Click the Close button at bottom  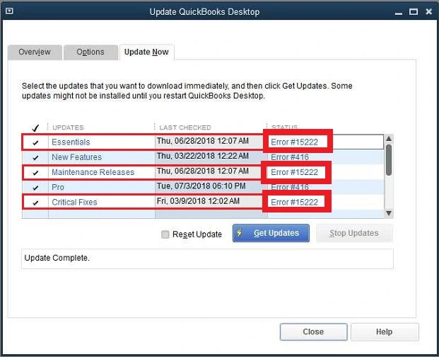click(313, 331)
